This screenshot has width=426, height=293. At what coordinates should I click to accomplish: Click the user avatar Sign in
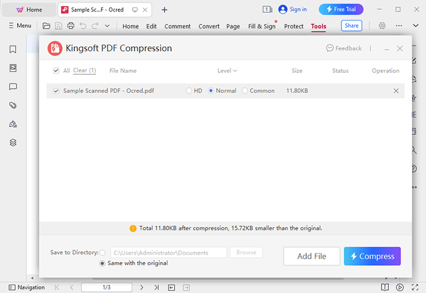point(293,10)
